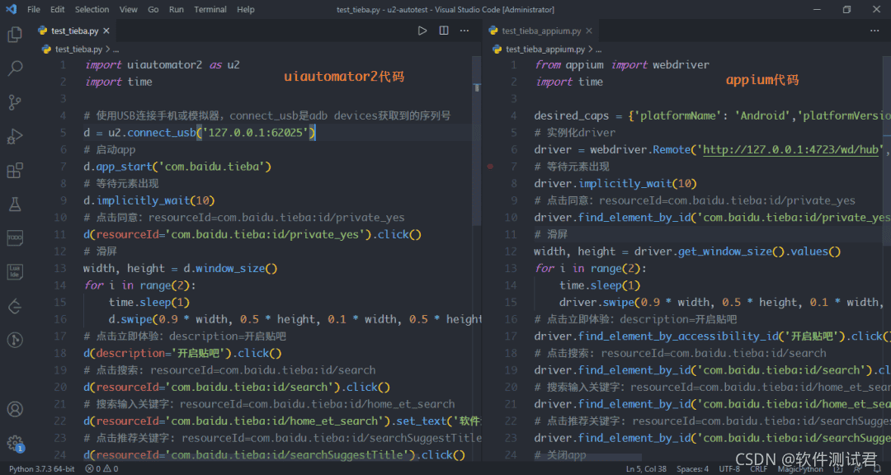Click Spaces: 4 indentation setting
The height and width of the screenshot is (475, 891).
pyautogui.click(x=692, y=468)
